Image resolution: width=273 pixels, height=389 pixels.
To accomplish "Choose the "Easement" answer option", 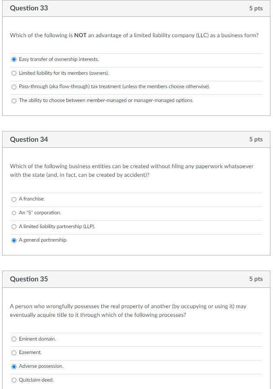I will click(x=14, y=352).
